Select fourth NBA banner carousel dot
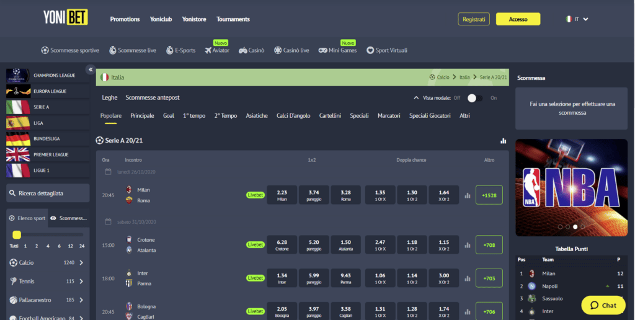Screen dimensions: 635x320 [582, 227]
